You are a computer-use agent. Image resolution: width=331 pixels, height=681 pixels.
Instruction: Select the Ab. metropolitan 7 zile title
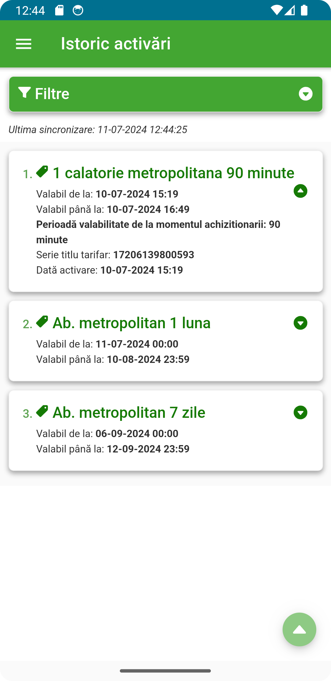coord(129,413)
